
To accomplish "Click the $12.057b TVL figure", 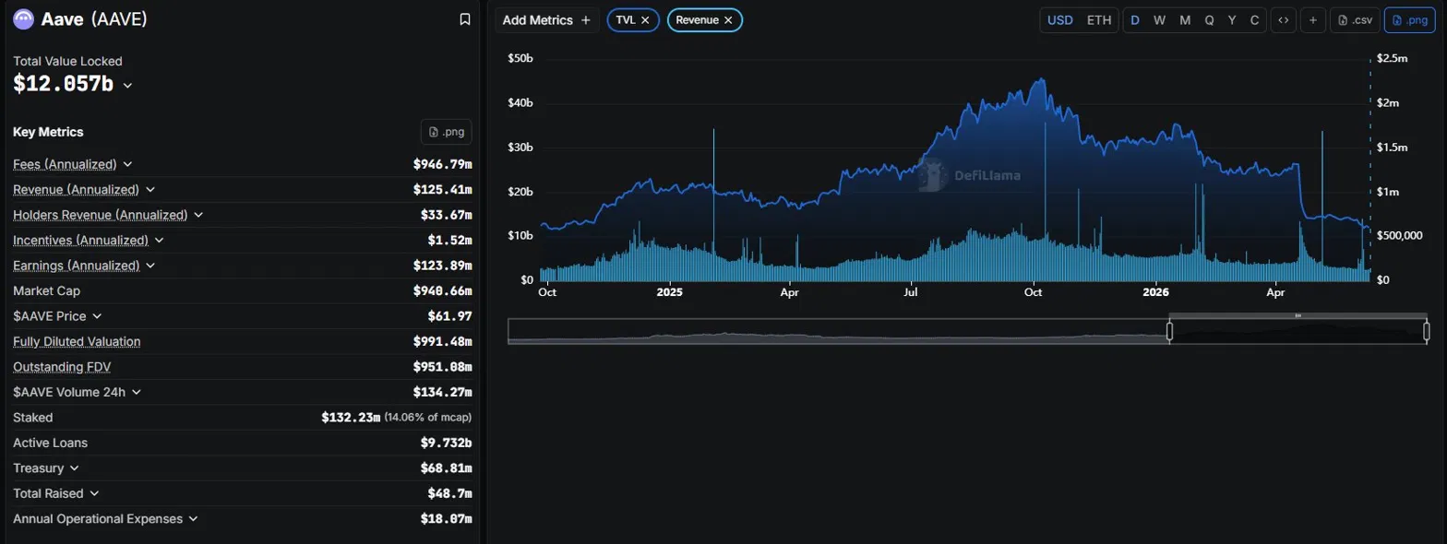I will pyautogui.click(x=63, y=84).
